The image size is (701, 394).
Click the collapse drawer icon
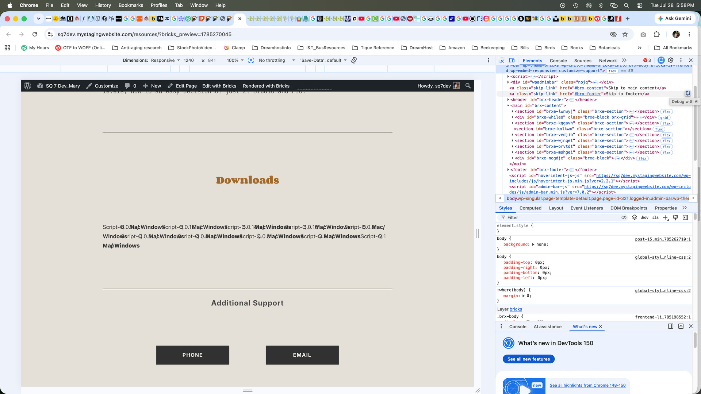pos(681,326)
